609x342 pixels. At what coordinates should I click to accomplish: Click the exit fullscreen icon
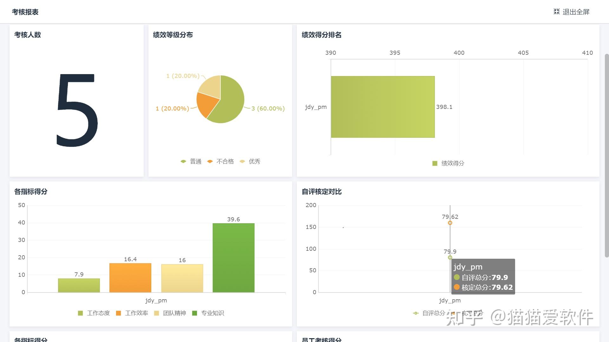[x=556, y=12]
